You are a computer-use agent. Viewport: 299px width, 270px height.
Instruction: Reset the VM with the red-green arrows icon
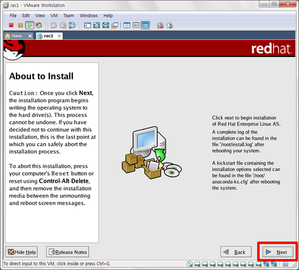[39, 25]
